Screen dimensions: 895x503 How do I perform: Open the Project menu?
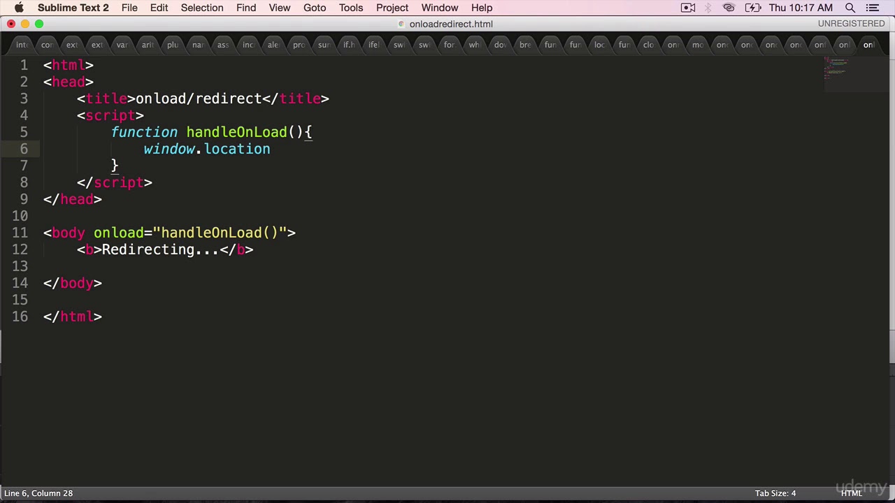(392, 8)
